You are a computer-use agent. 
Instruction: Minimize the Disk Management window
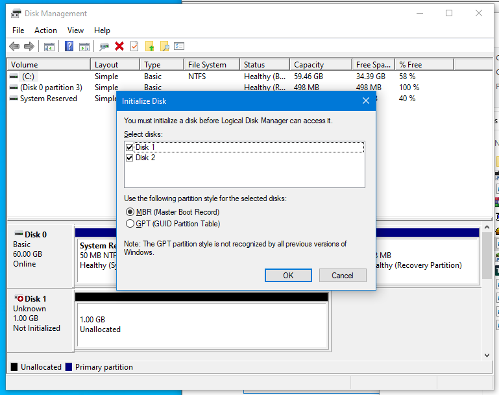[x=420, y=14]
